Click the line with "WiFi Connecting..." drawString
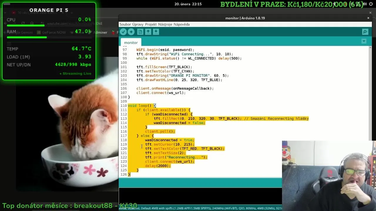The width and height of the screenshot is (376, 211). pyautogui.click(x=184, y=54)
